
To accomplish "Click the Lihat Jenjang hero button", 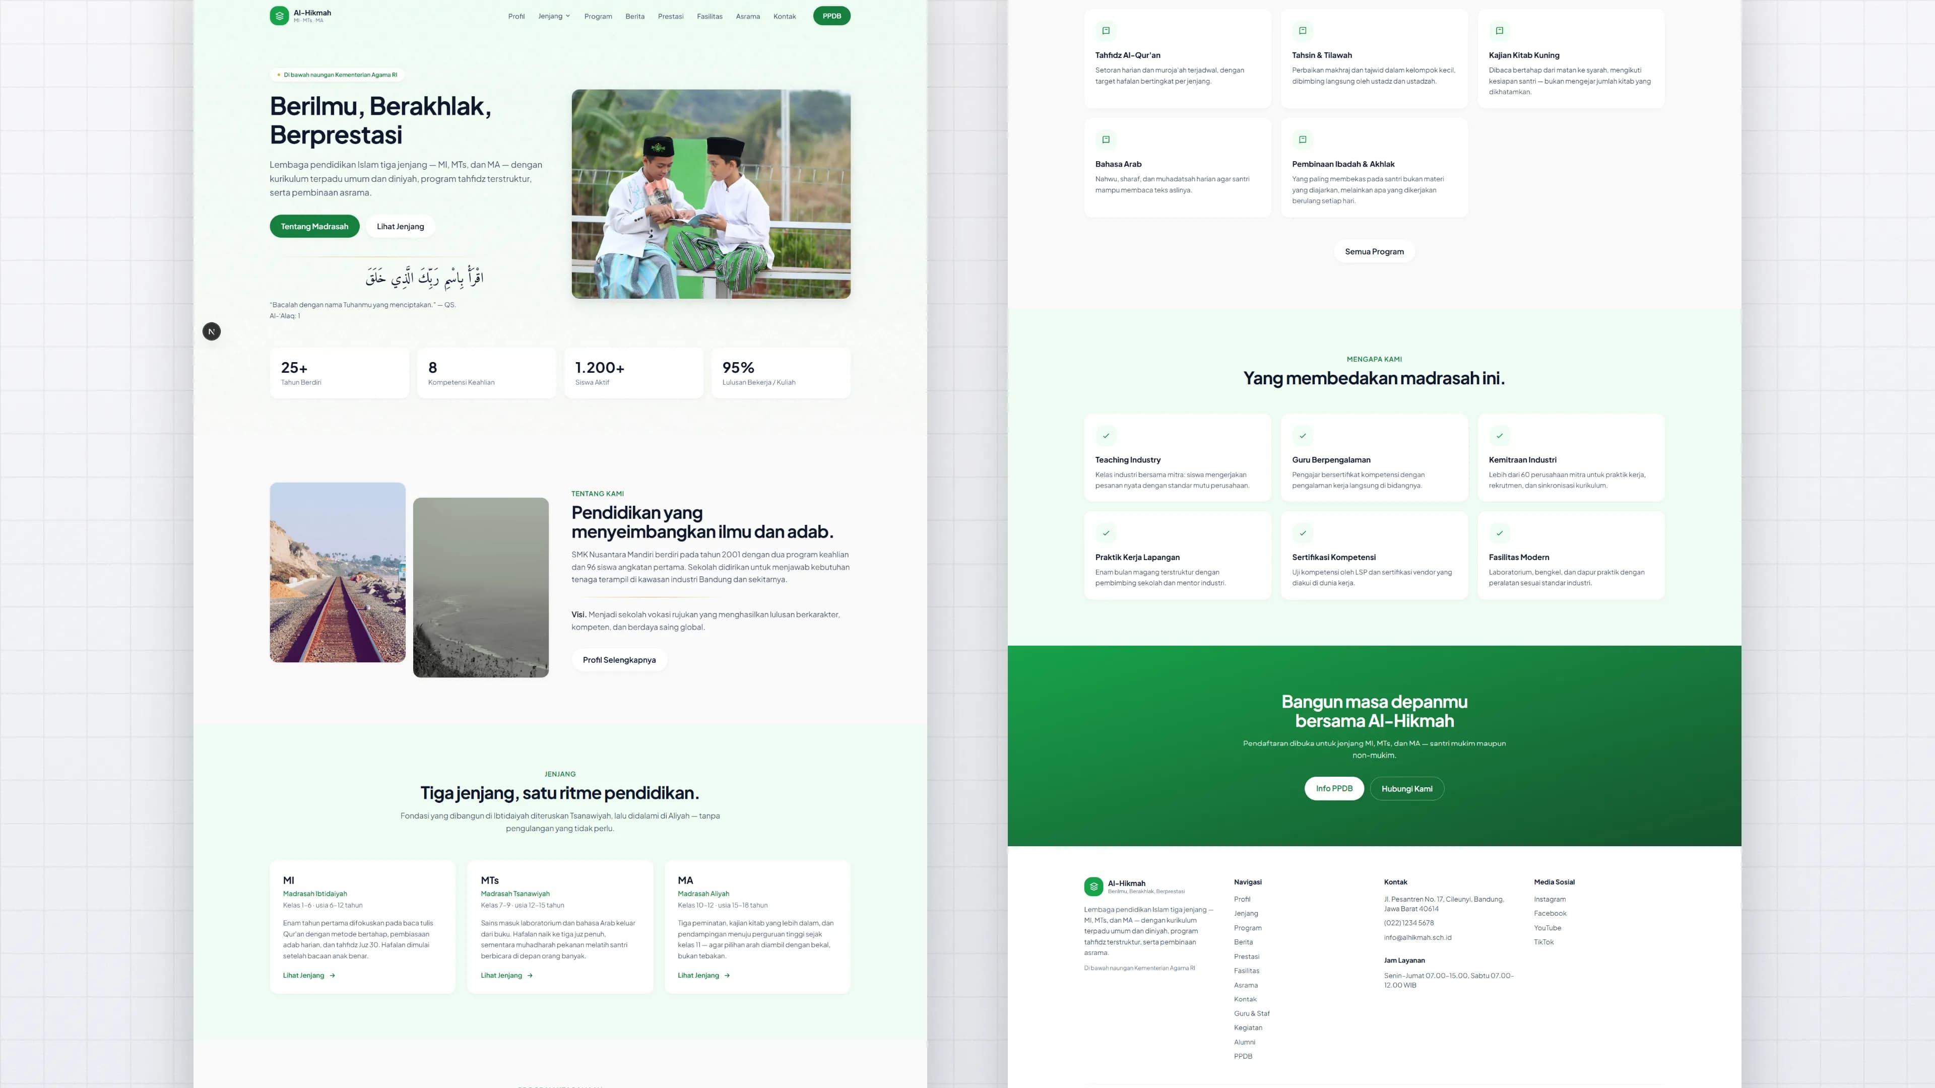I will click(x=401, y=226).
